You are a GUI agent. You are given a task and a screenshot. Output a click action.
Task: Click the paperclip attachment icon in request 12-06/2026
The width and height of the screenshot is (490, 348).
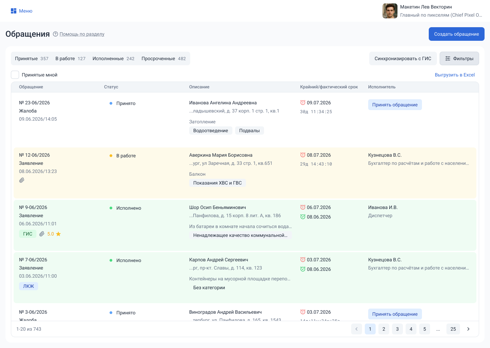click(22, 180)
